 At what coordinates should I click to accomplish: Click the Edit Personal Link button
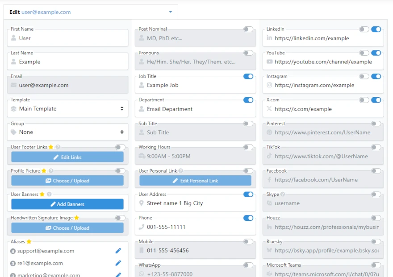pyautogui.click(x=195, y=181)
